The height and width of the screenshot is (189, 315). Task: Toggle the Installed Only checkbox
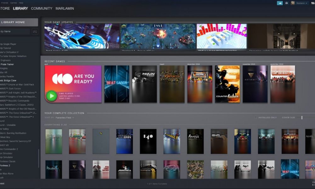[256, 117]
